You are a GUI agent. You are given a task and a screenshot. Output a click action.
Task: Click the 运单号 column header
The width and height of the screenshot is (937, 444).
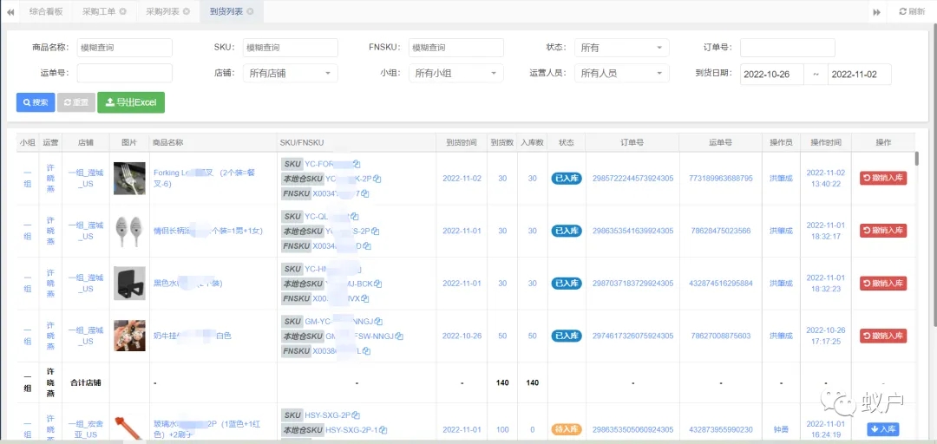point(721,143)
